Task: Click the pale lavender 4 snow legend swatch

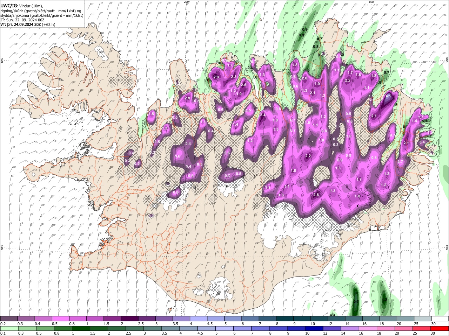Action: (x=198, y=319)
